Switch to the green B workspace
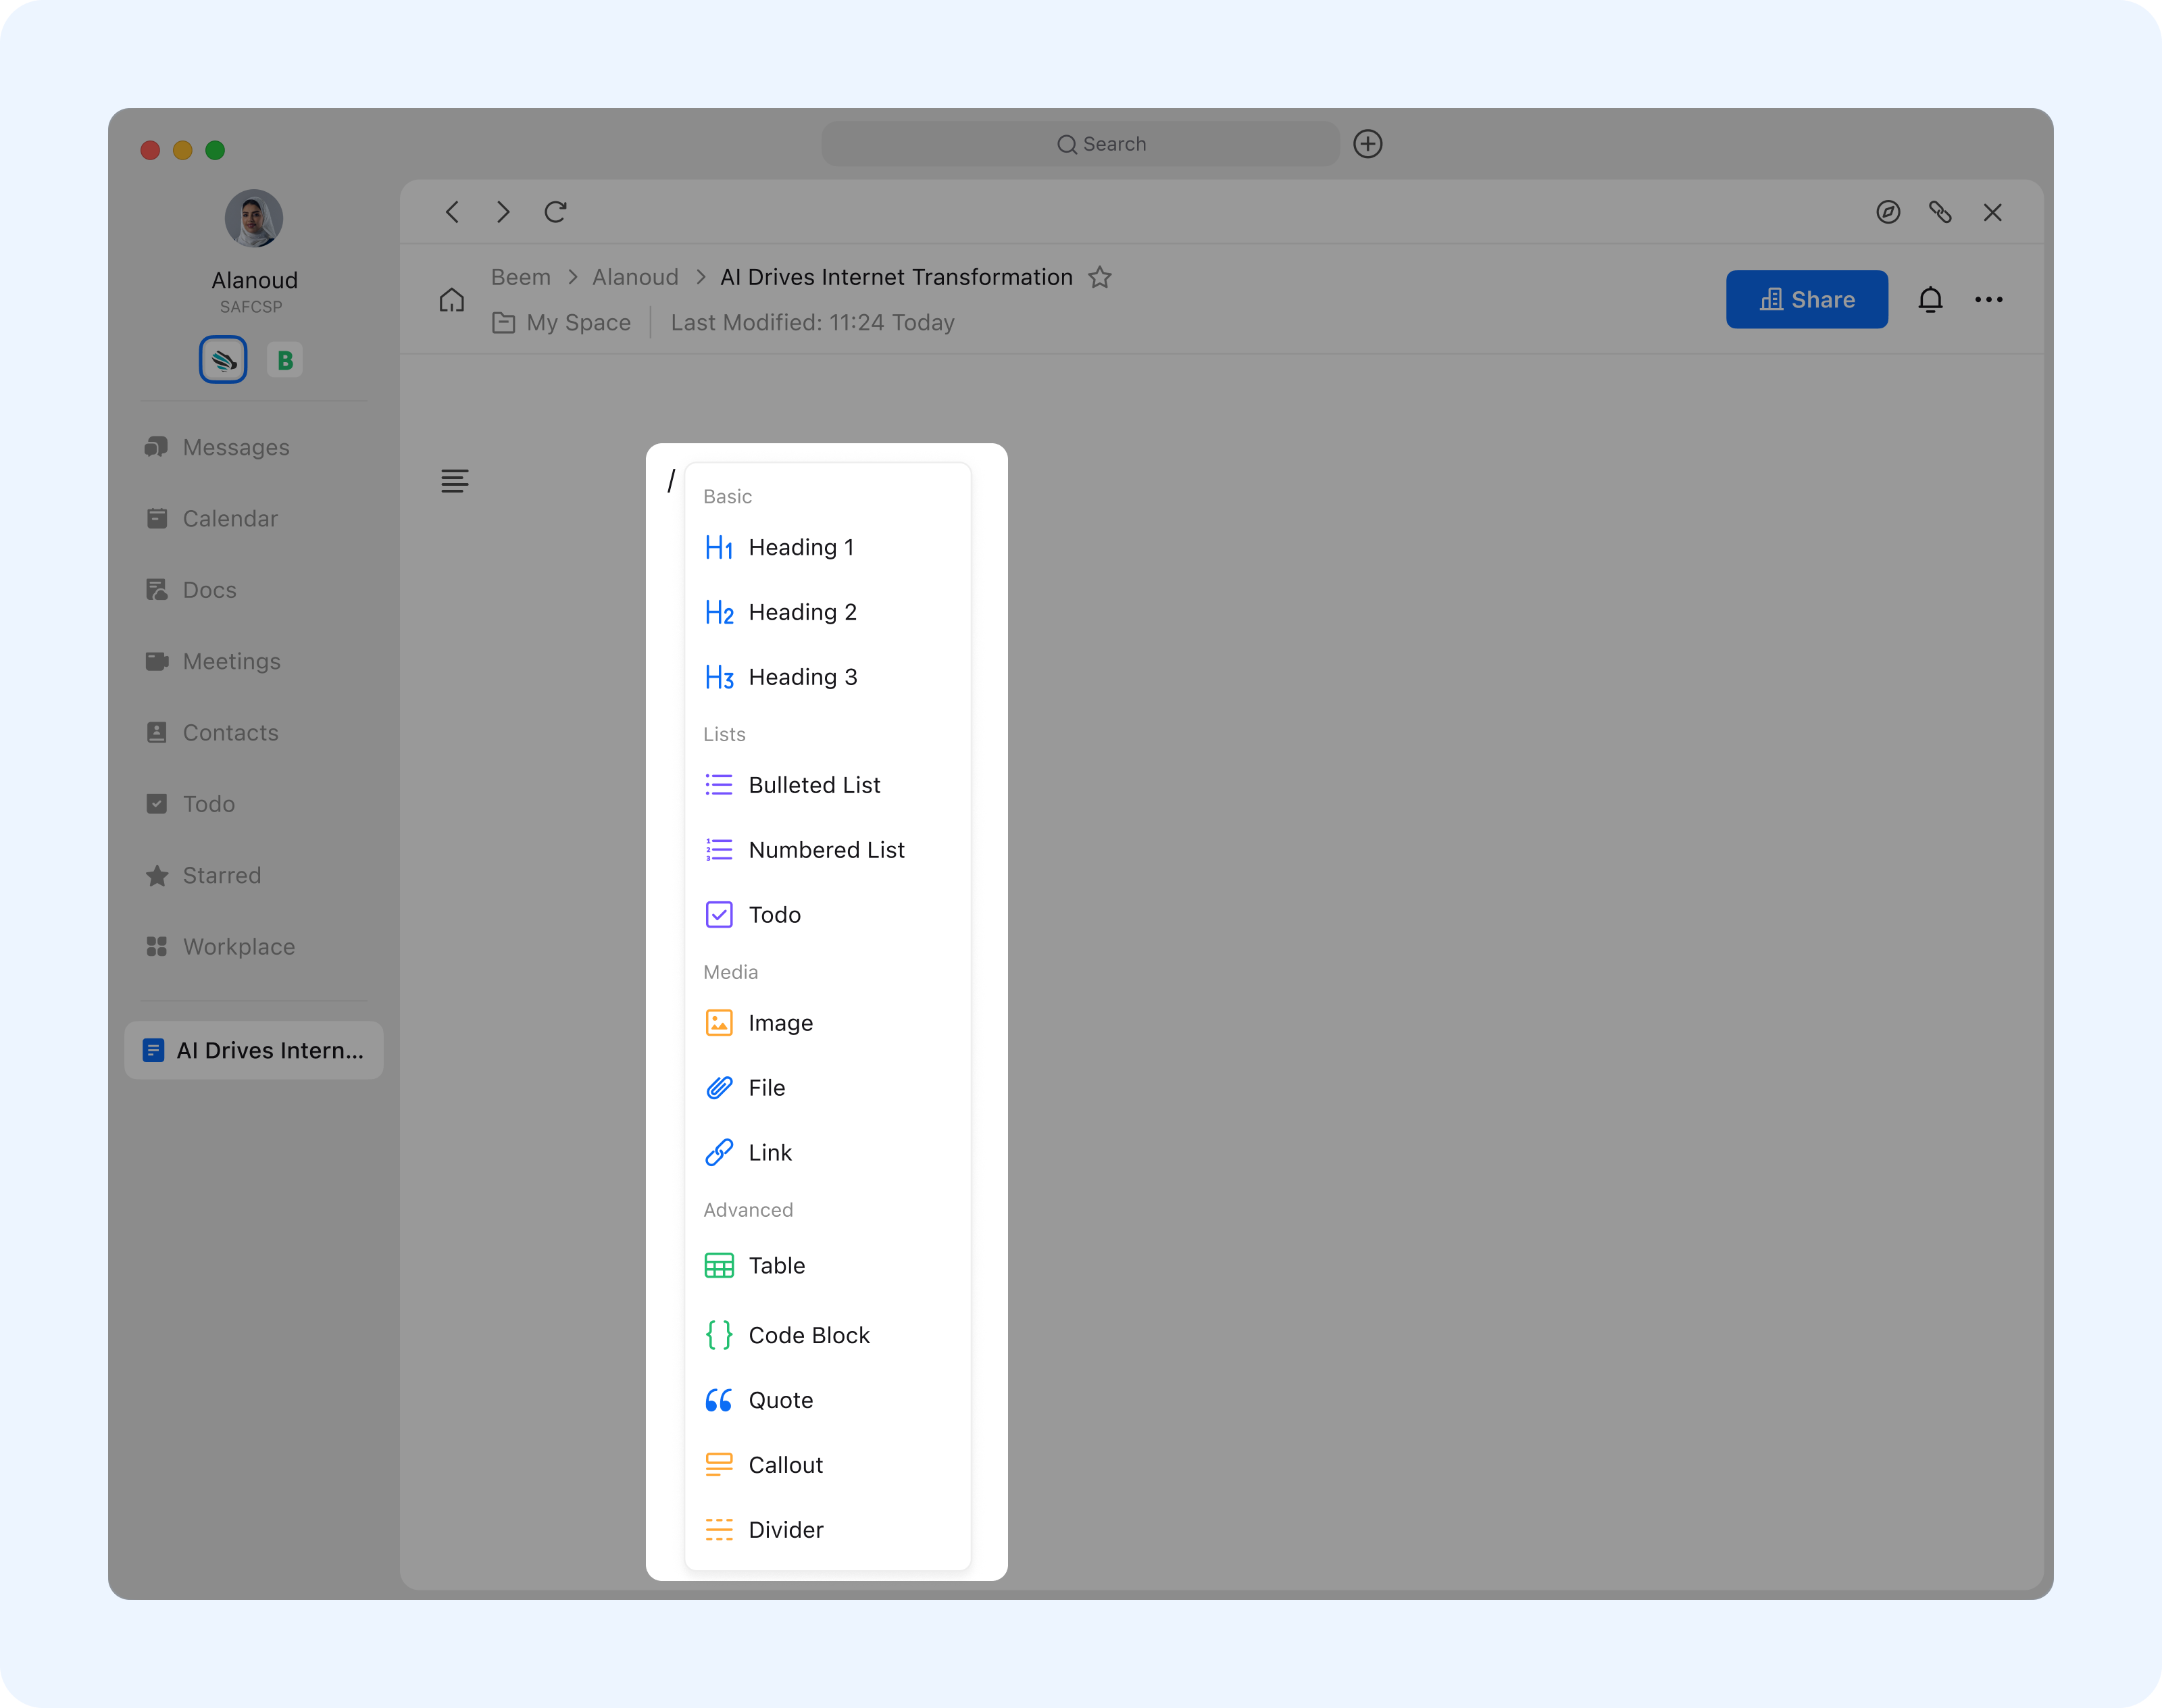This screenshot has height=1708, width=2162. (x=285, y=360)
